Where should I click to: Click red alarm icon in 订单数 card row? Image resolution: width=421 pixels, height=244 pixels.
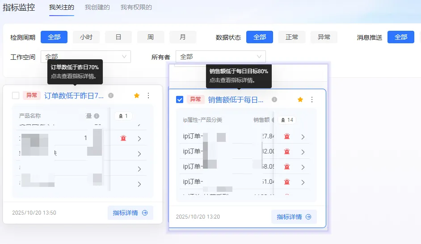coord(123,138)
